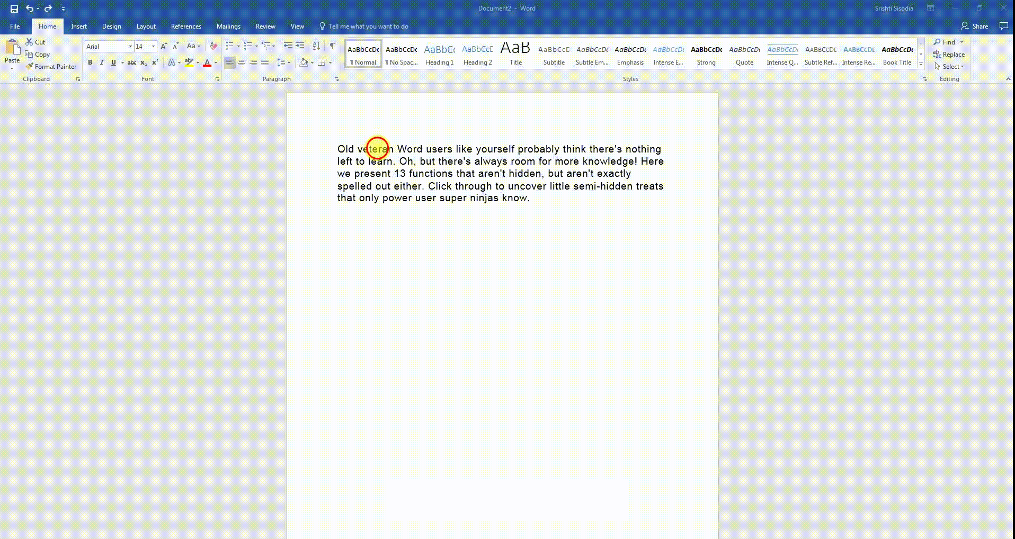
Task: Switch to the References tab
Action: point(186,26)
